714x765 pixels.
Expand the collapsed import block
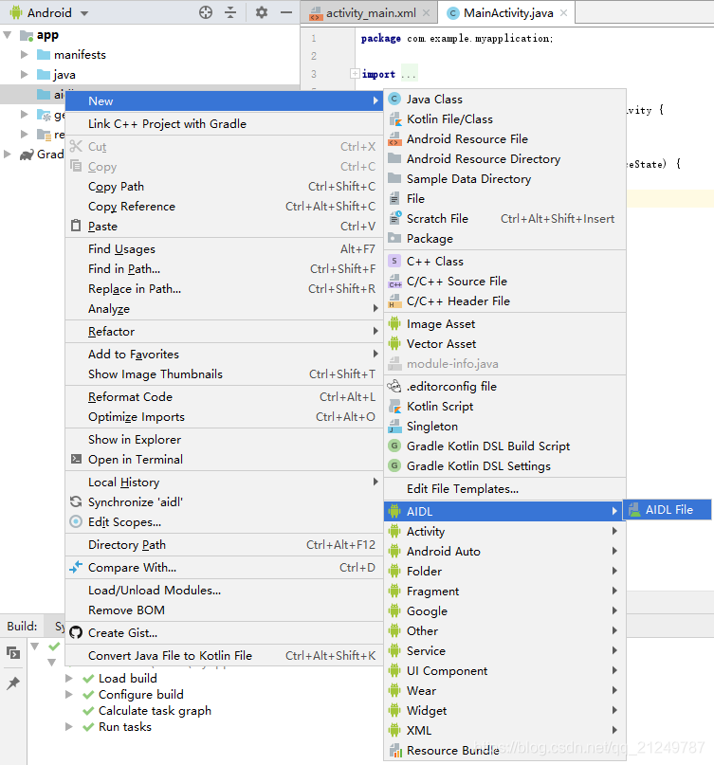tap(355, 74)
